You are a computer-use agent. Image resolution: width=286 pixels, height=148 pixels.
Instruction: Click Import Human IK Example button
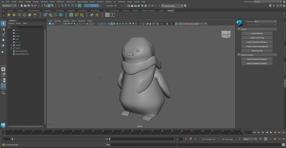(257, 59)
